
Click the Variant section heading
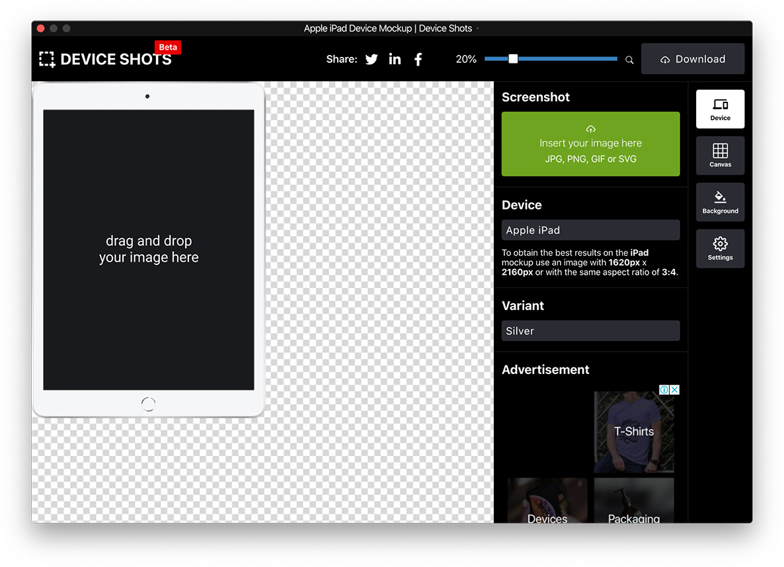[522, 305]
